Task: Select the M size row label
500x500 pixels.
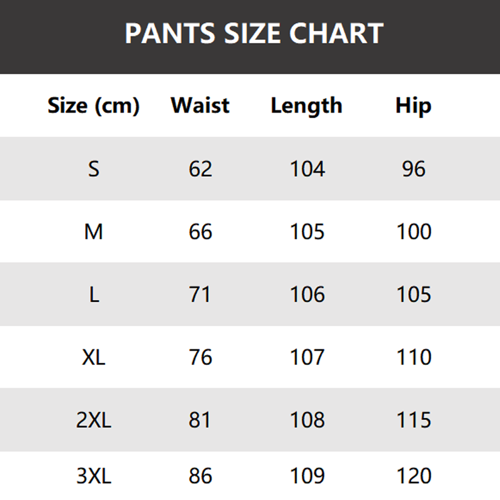Action: coord(93,232)
